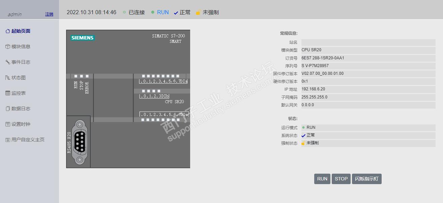Click the 模块类型 value CPU SR20
The image size is (443, 203).
(311, 50)
